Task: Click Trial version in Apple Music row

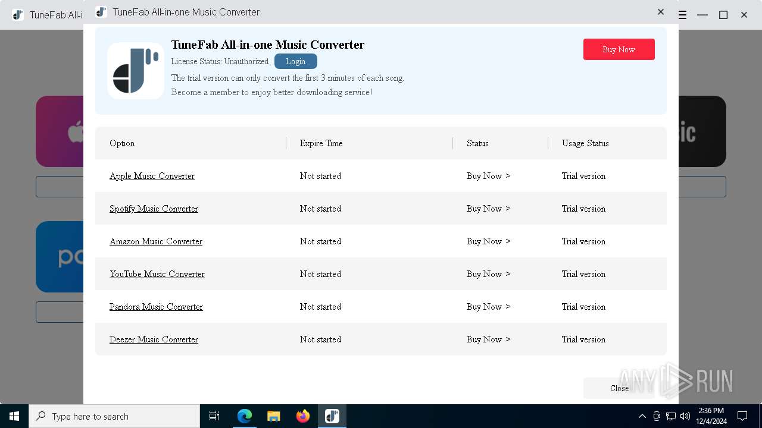Action: (x=583, y=176)
